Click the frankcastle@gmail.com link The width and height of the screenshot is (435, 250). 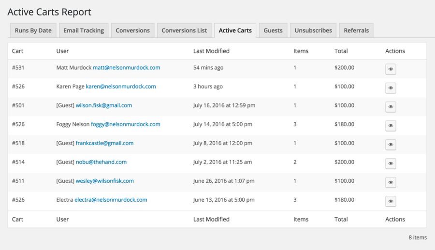104,143
